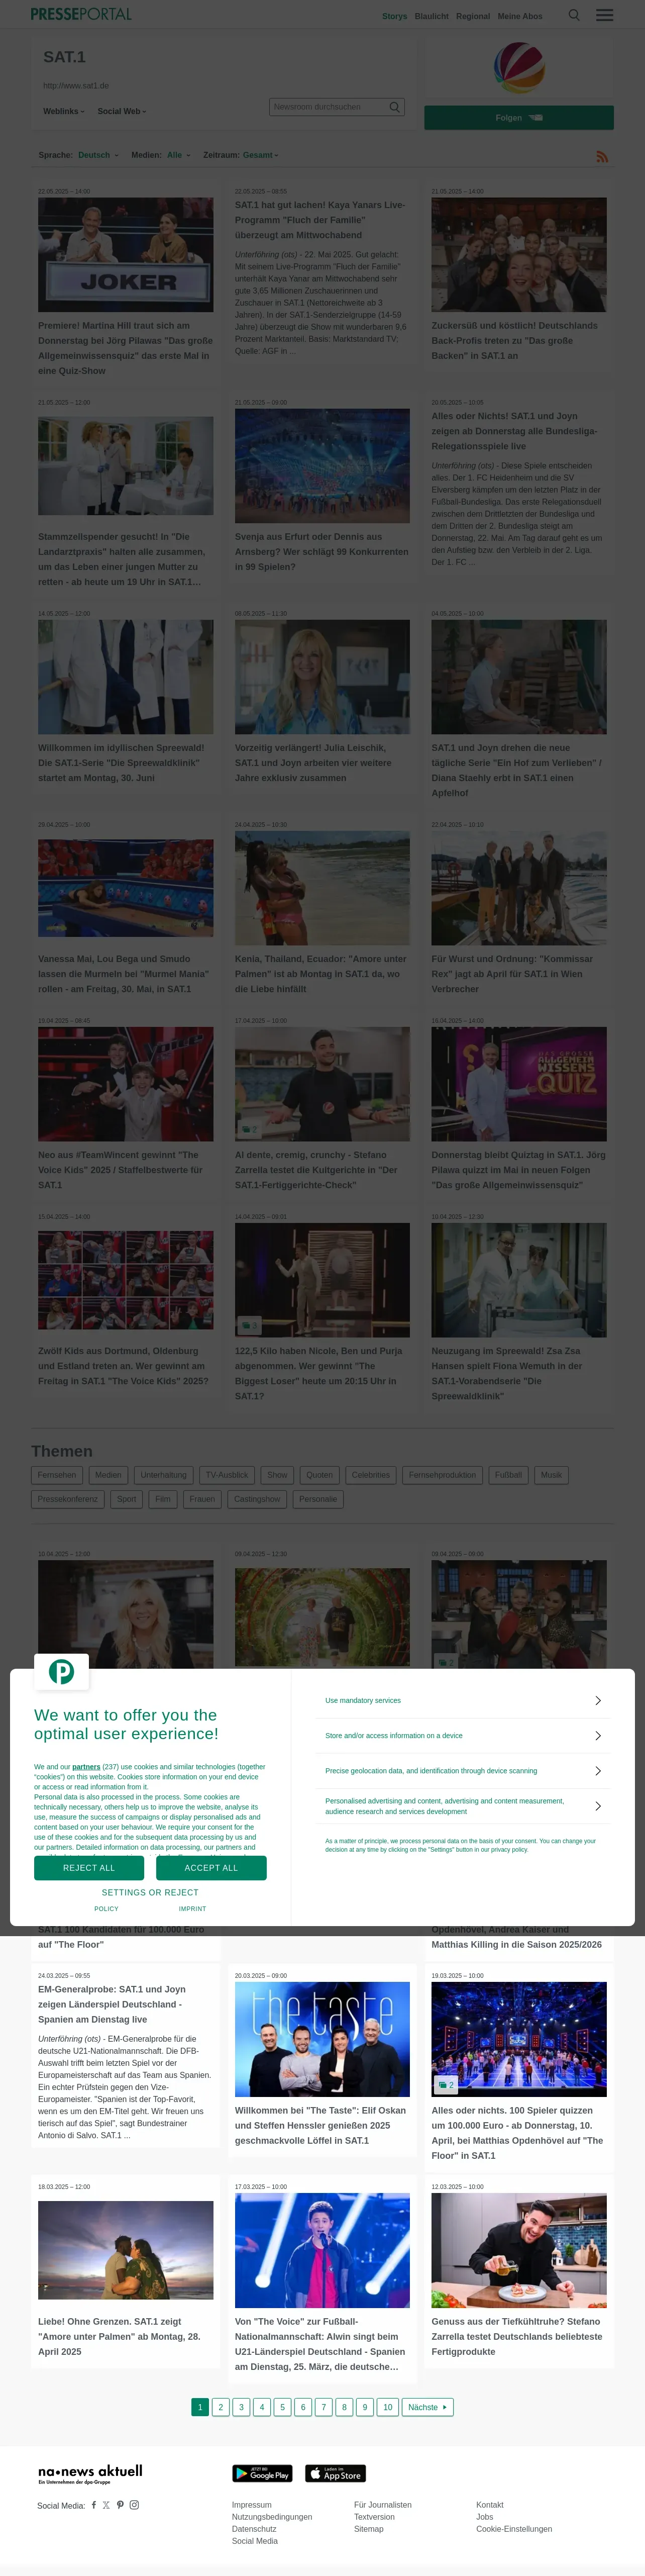The image size is (645, 2576).
Task: Click the Nächste pagination button
Action: (428, 2407)
